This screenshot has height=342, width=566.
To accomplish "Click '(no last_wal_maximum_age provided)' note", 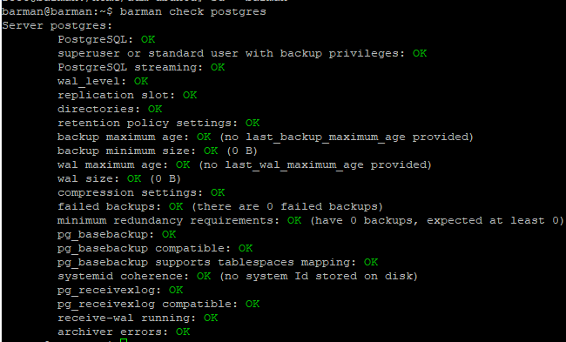I will click(314, 164).
